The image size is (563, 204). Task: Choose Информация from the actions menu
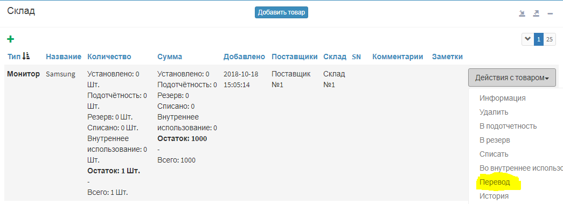pos(502,98)
